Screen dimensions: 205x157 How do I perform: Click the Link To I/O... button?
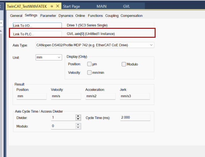point(37,25)
